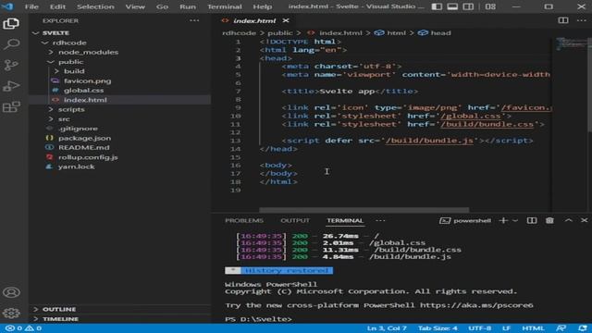The image size is (592, 333).
Task: Open the feedback icon in status bar
Action: pos(561,328)
